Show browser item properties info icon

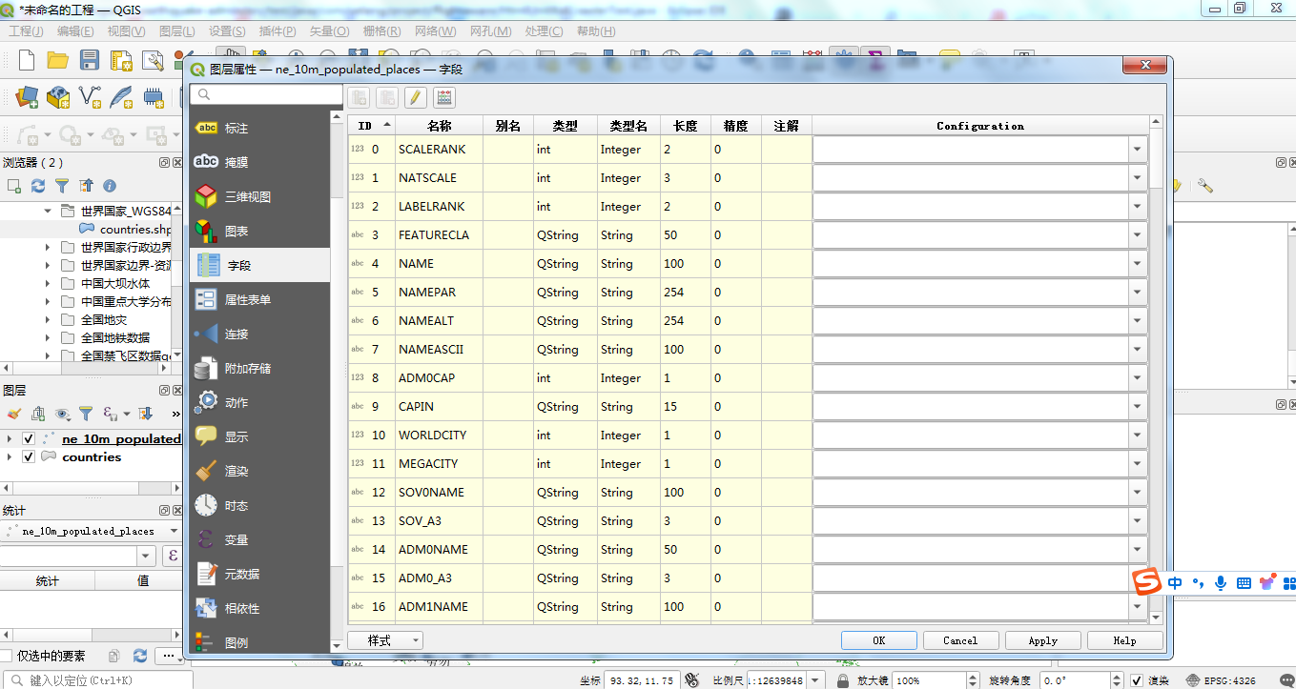click(110, 186)
